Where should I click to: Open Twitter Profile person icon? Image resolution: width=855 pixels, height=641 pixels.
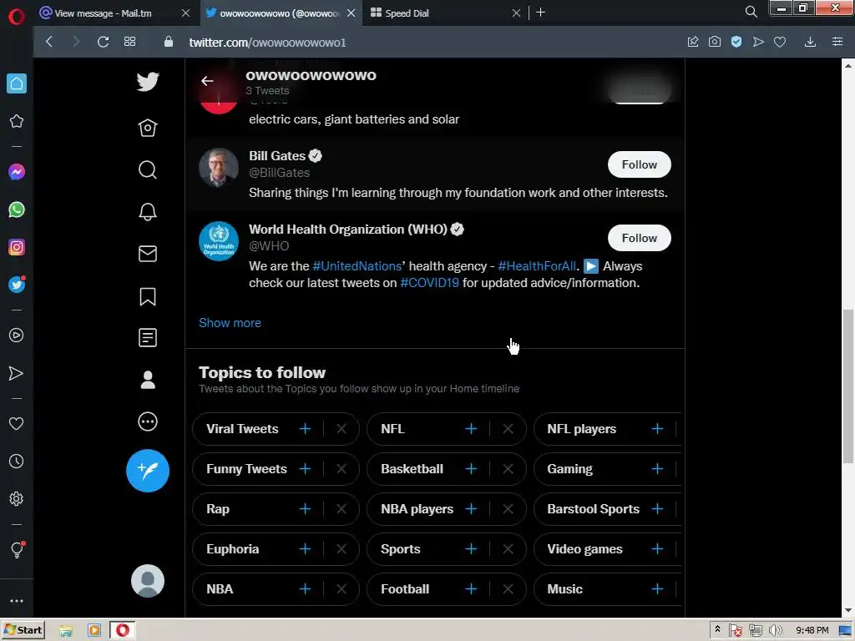[148, 380]
